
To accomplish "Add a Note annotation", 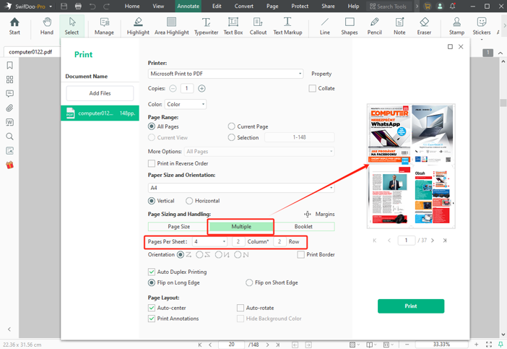I will [x=399, y=26].
